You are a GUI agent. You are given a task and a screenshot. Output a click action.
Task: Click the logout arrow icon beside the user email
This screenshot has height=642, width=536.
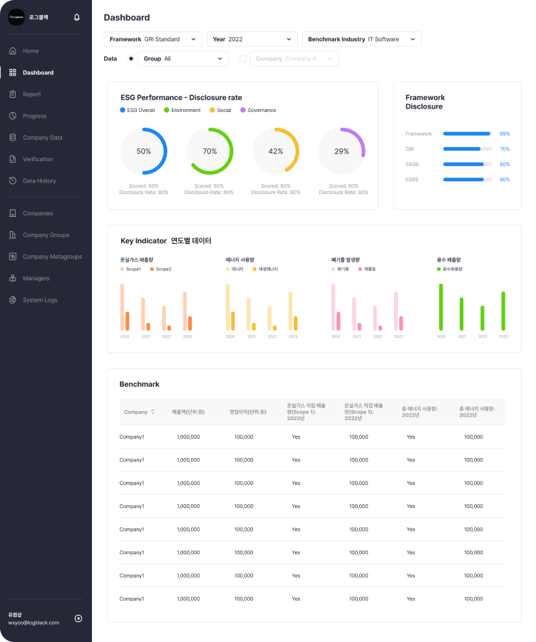pos(78,618)
